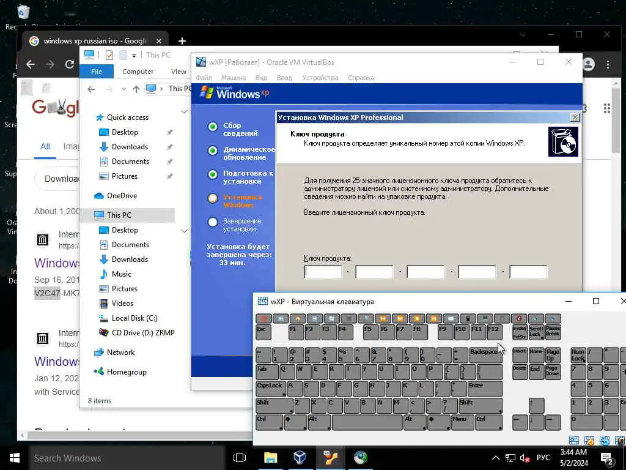This screenshot has width=626, height=470.
Task: Click the home icon in virtual keyboard multimedia row
Action: coord(298,318)
